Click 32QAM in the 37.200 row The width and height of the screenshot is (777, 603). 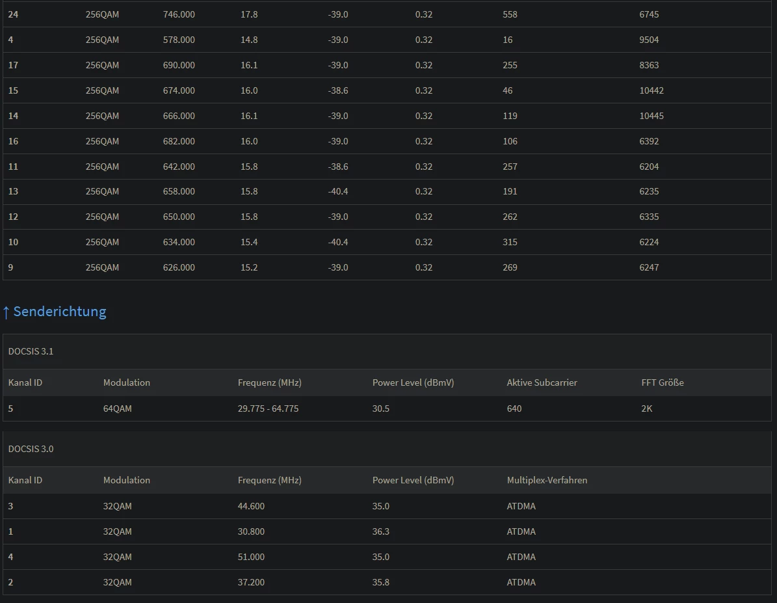[118, 582]
